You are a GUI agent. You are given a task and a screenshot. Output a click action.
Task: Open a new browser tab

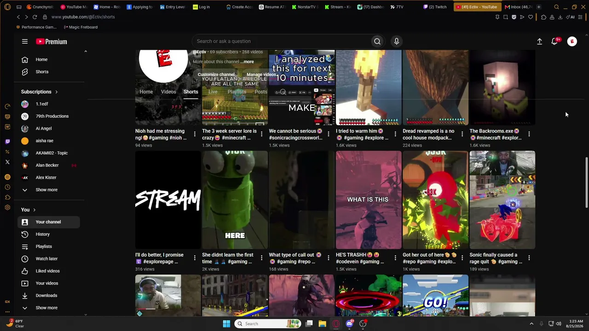coord(538,7)
